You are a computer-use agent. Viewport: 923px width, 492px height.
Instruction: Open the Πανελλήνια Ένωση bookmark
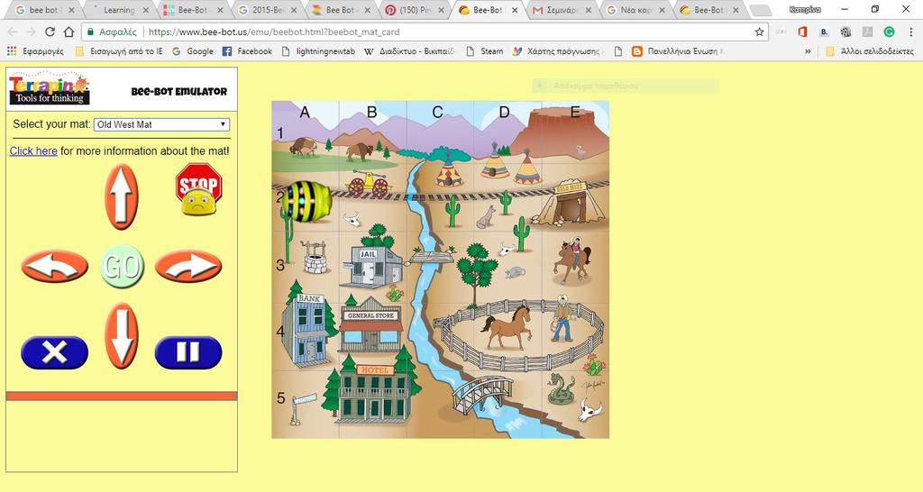point(677,51)
